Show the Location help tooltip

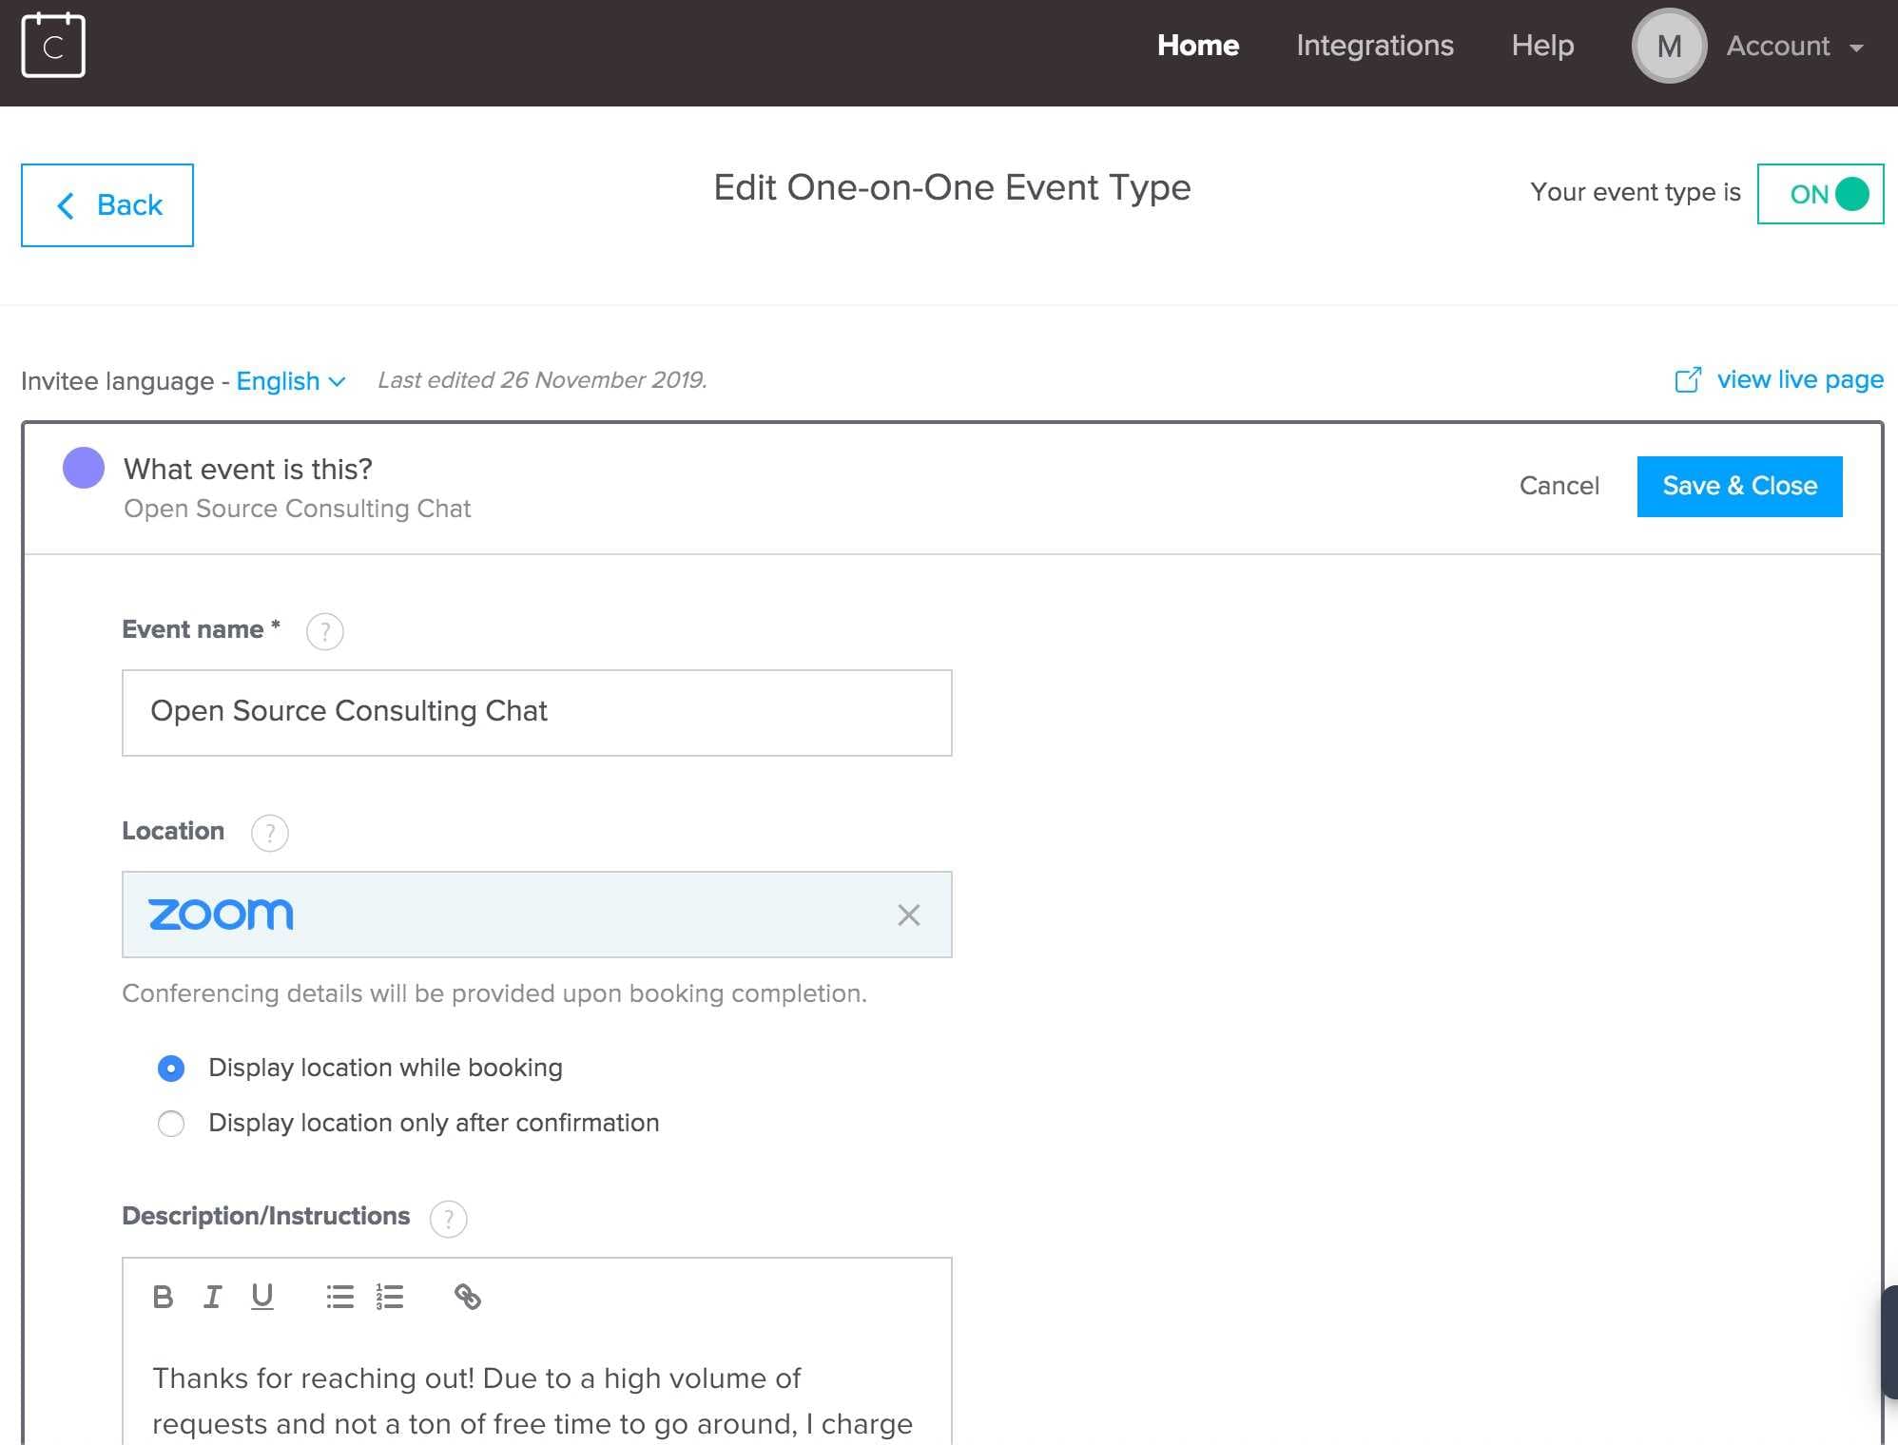click(x=270, y=833)
